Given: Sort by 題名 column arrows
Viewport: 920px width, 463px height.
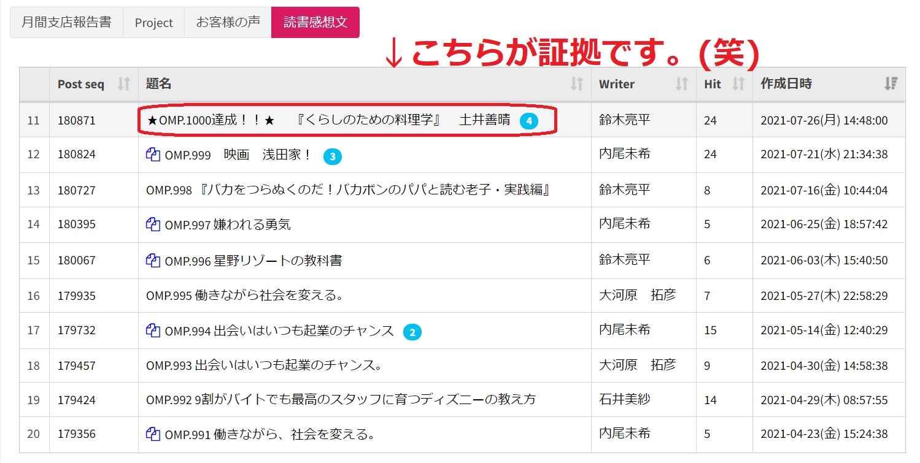Looking at the screenshot, I should click(x=577, y=84).
